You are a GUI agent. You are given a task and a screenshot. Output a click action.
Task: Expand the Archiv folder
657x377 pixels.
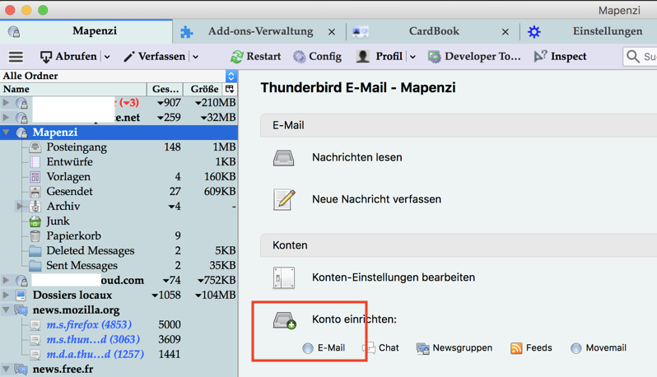[19, 207]
